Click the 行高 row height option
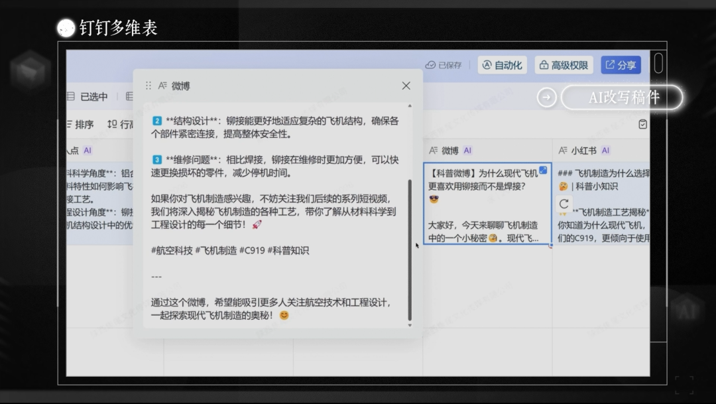Image resolution: width=716 pixels, height=404 pixels. [x=120, y=124]
